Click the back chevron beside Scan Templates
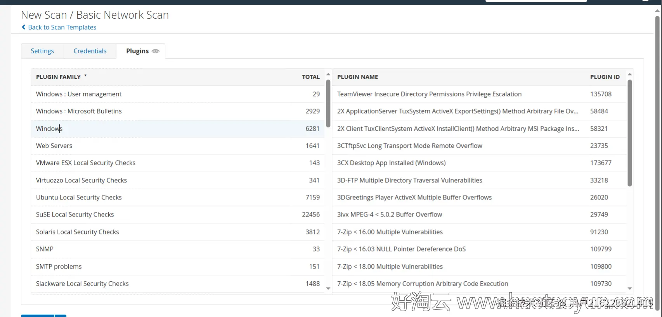This screenshot has width=662, height=317. pos(24,27)
